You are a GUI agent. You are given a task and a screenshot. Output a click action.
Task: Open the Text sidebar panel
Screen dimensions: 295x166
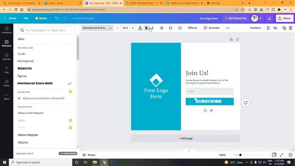6,70
